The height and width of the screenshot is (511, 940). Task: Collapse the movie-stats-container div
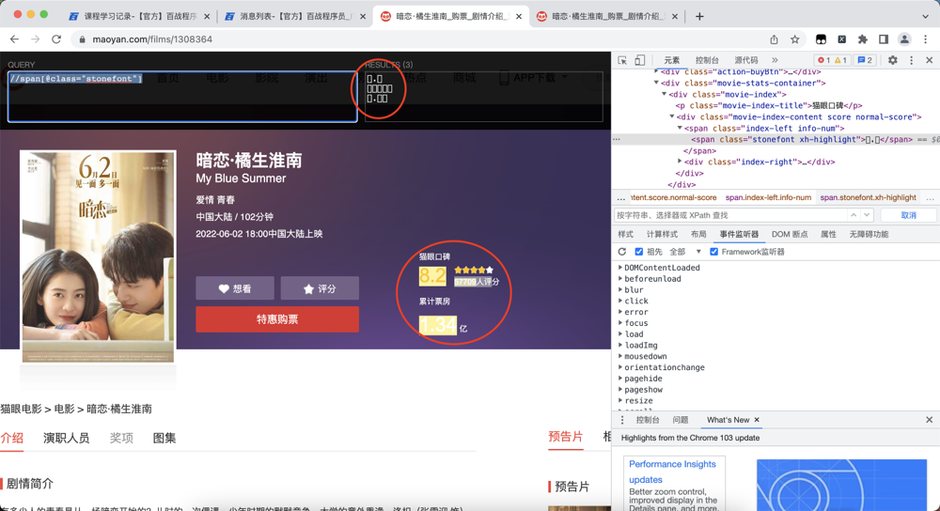(656, 84)
